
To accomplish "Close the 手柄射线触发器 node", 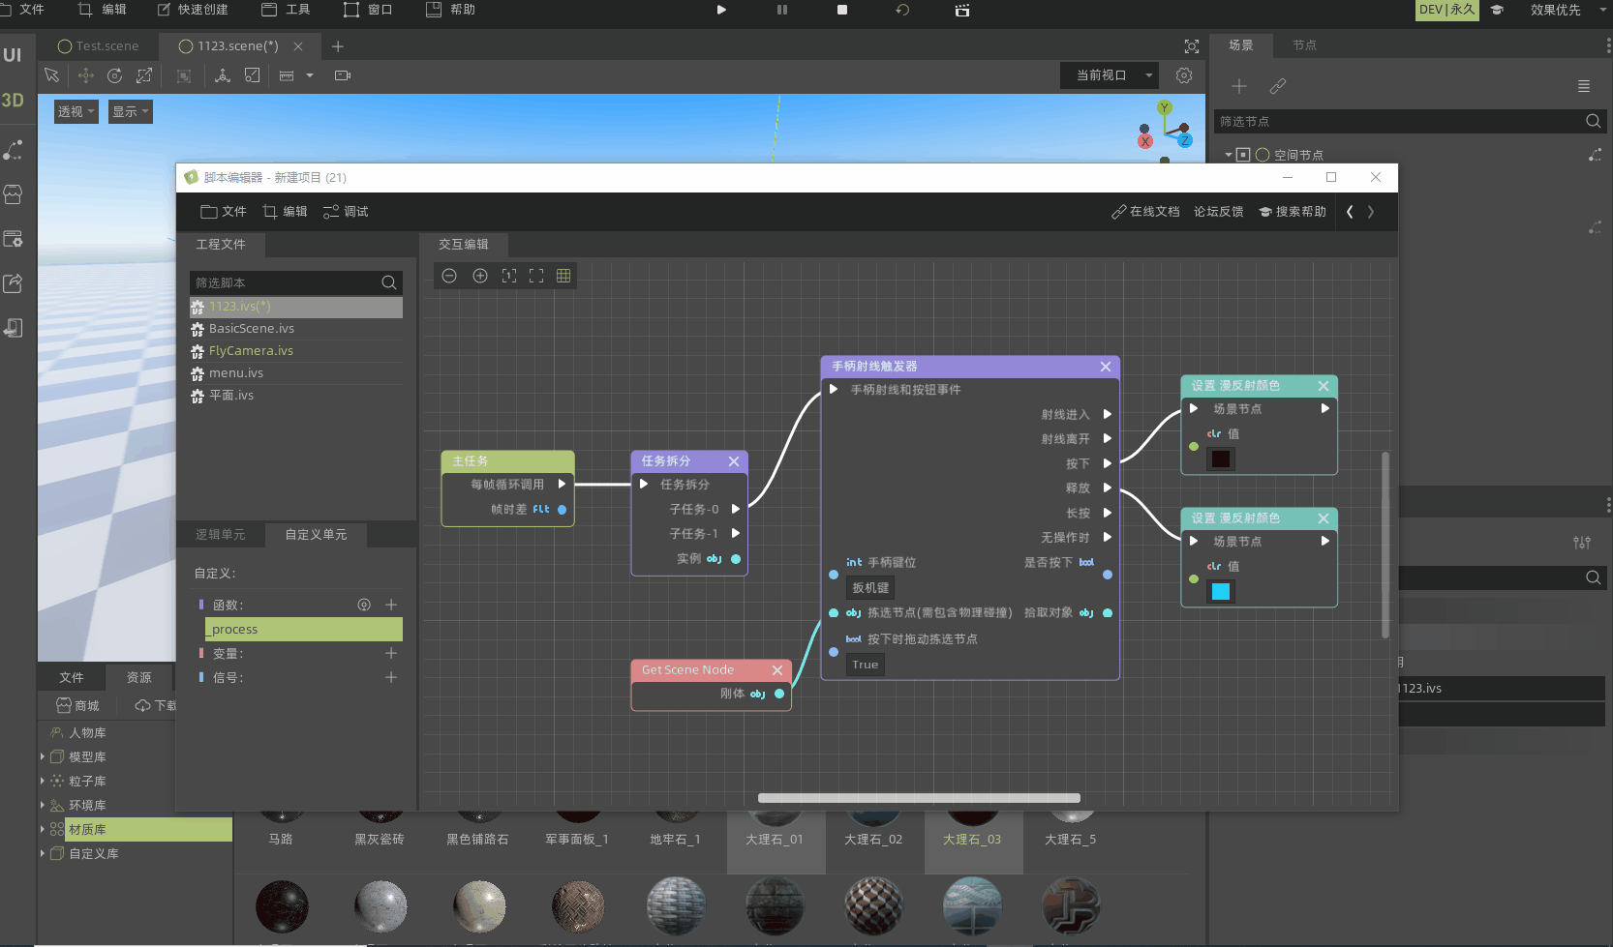I will 1106,367.
